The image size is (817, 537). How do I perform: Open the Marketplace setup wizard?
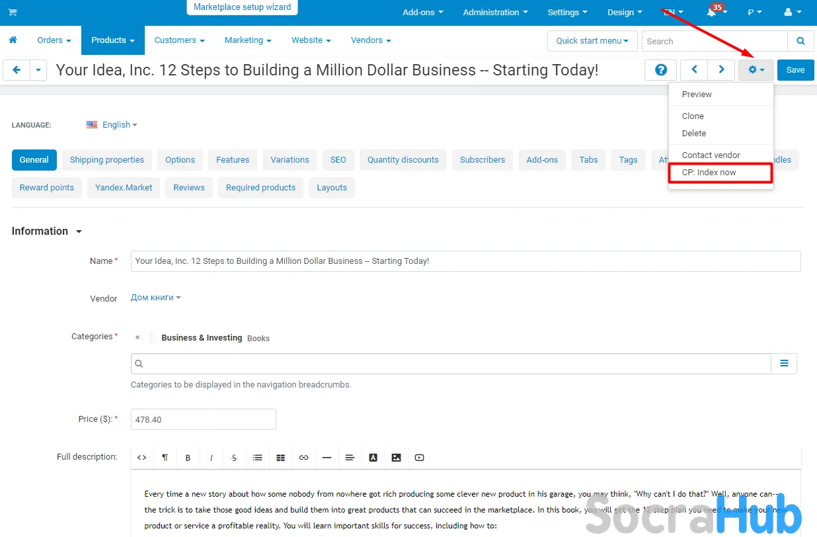click(x=242, y=7)
